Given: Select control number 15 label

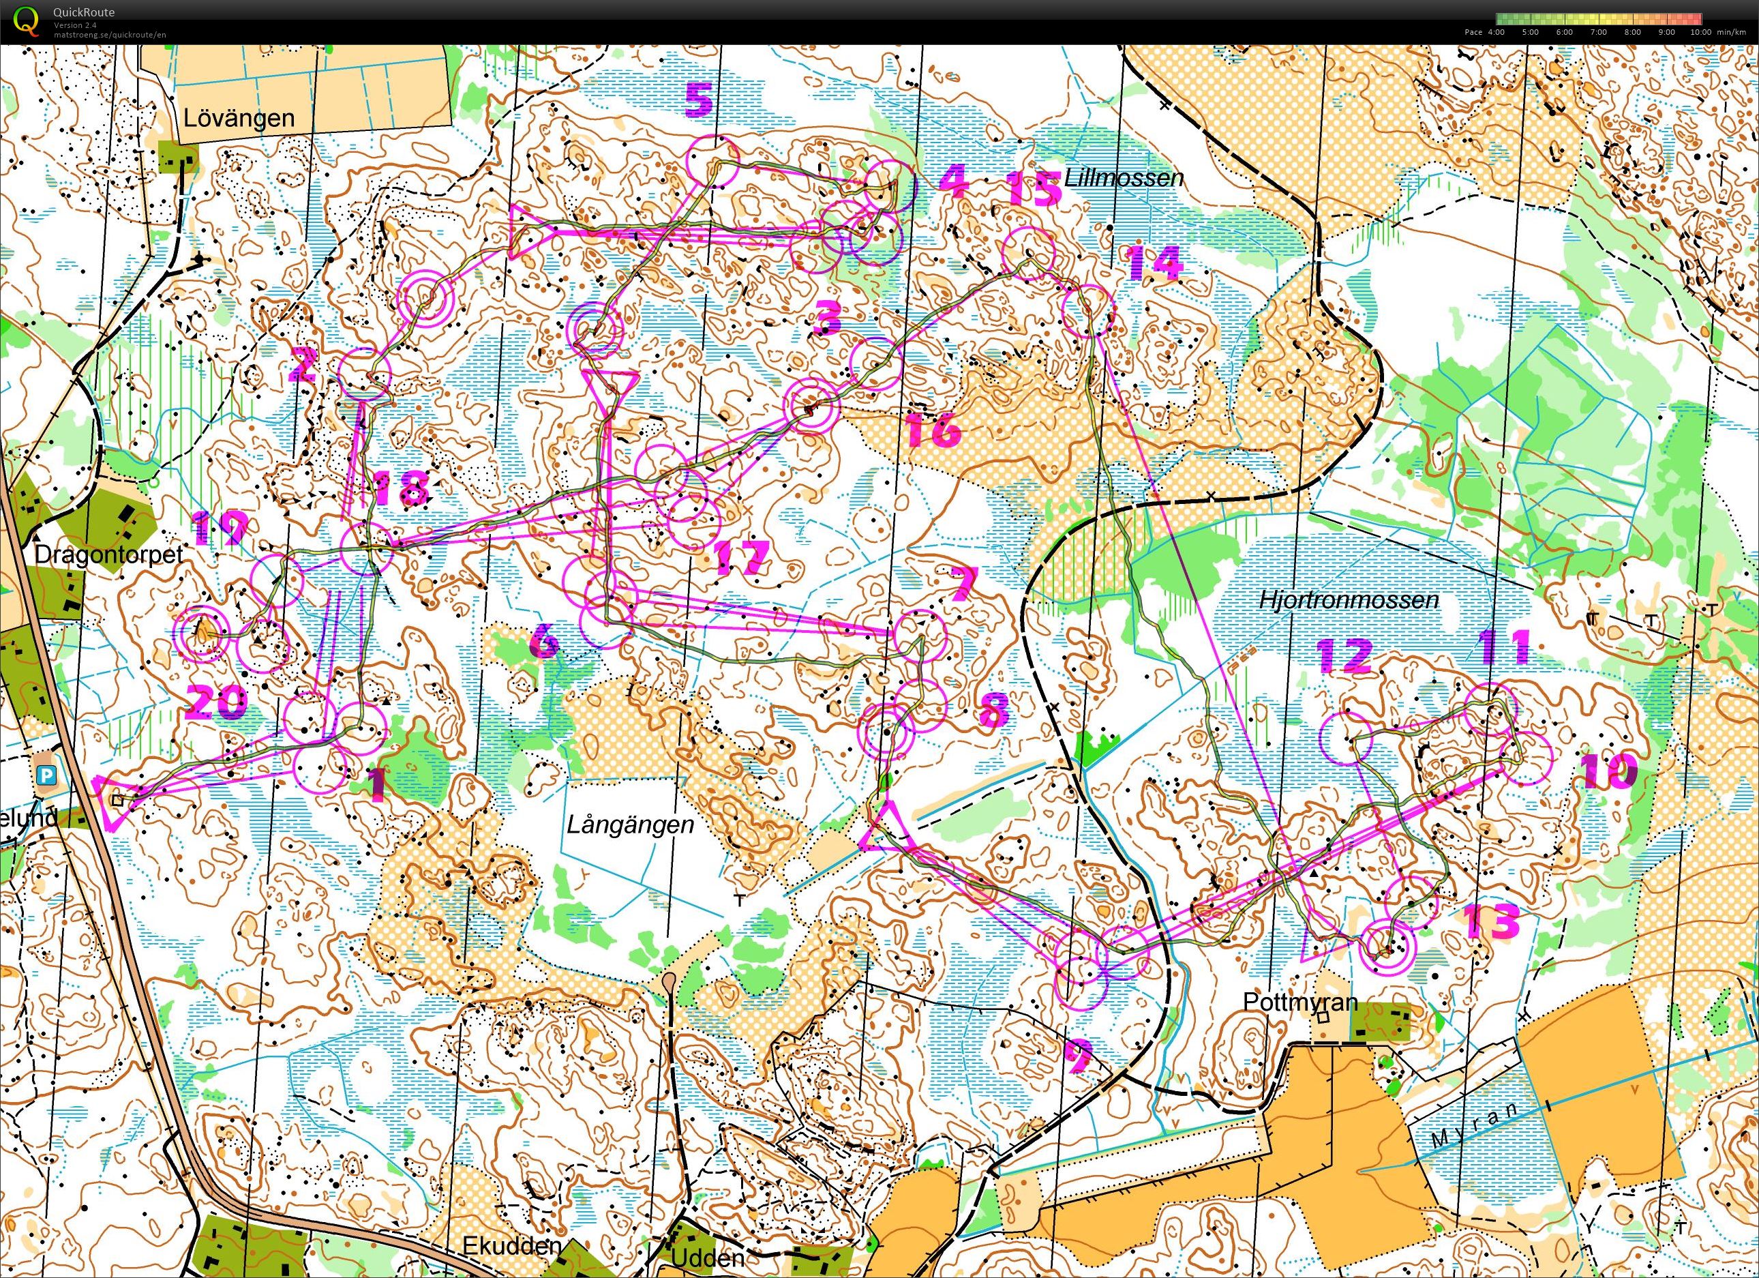Looking at the screenshot, I should (1034, 190).
